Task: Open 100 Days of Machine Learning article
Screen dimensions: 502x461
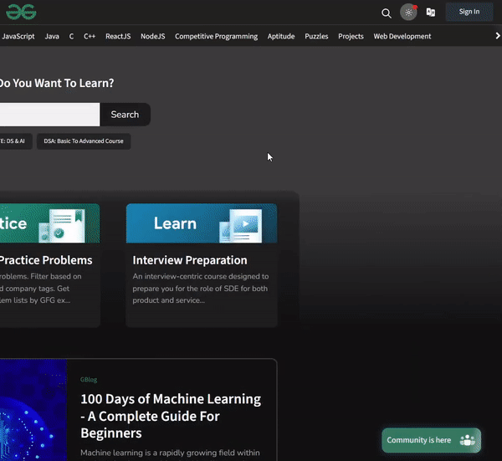Action: click(x=171, y=416)
